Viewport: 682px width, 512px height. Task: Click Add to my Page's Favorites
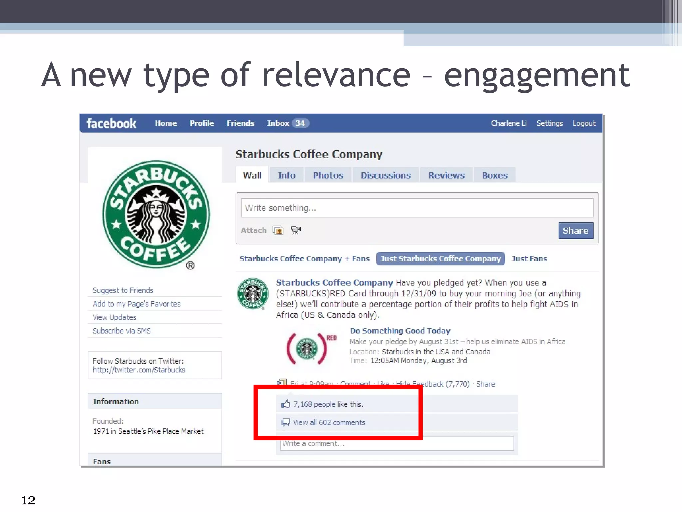pos(137,304)
